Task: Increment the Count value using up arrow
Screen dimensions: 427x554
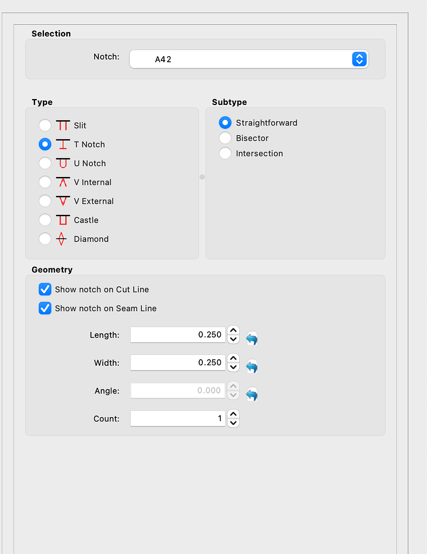Action: (x=233, y=414)
